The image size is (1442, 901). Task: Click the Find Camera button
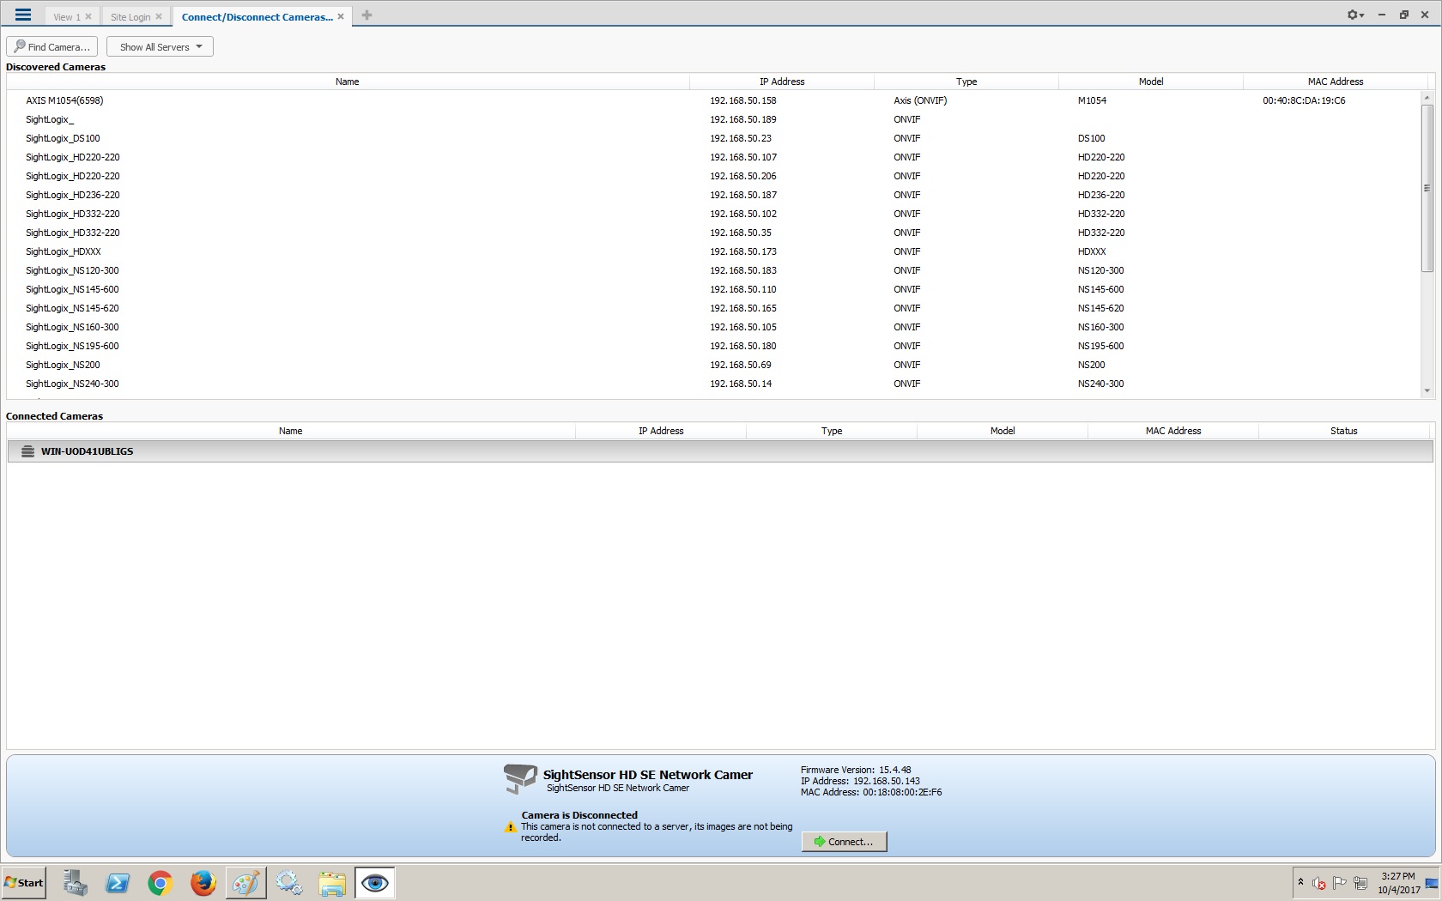(52, 46)
